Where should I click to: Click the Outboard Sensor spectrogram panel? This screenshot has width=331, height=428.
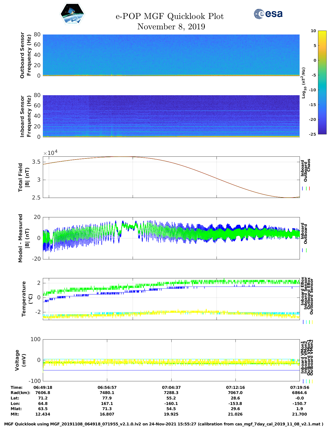click(x=171, y=55)
